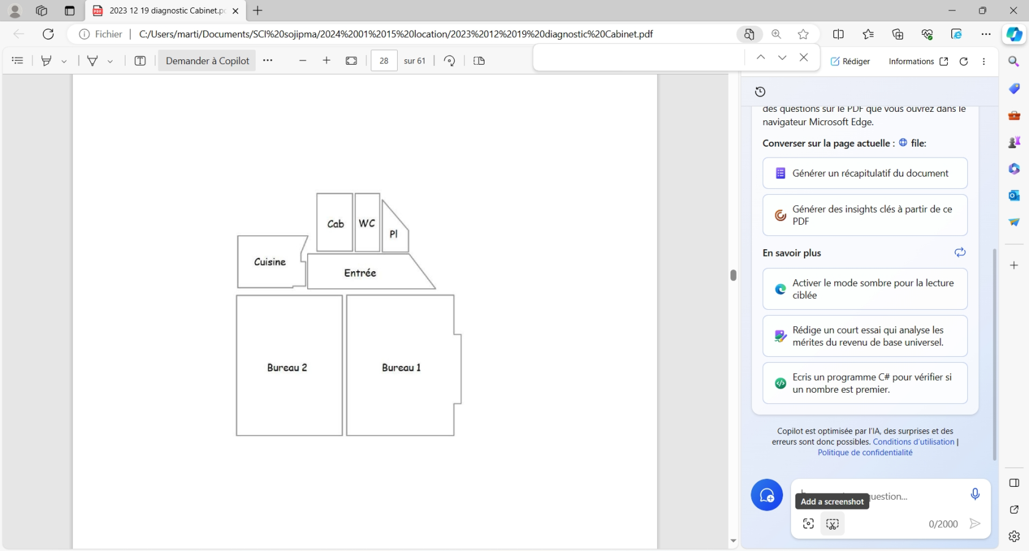
Task: Zoom out with the minus icon
Action: tap(303, 60)
